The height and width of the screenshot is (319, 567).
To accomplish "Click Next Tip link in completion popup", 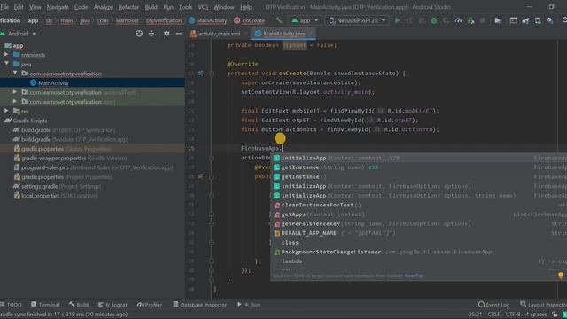I will [414, 276].
